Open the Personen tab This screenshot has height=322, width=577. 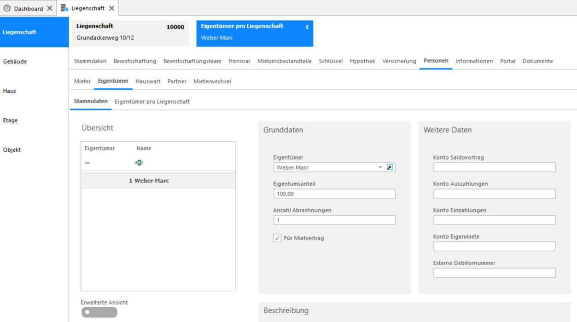[x=436, y=61]
